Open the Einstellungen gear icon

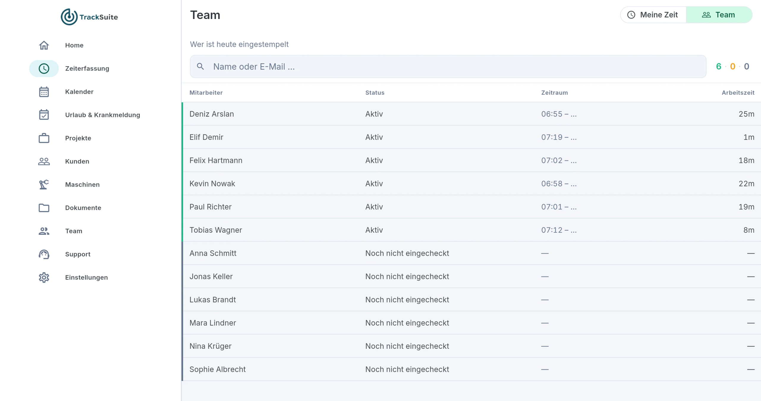[44, 278]
